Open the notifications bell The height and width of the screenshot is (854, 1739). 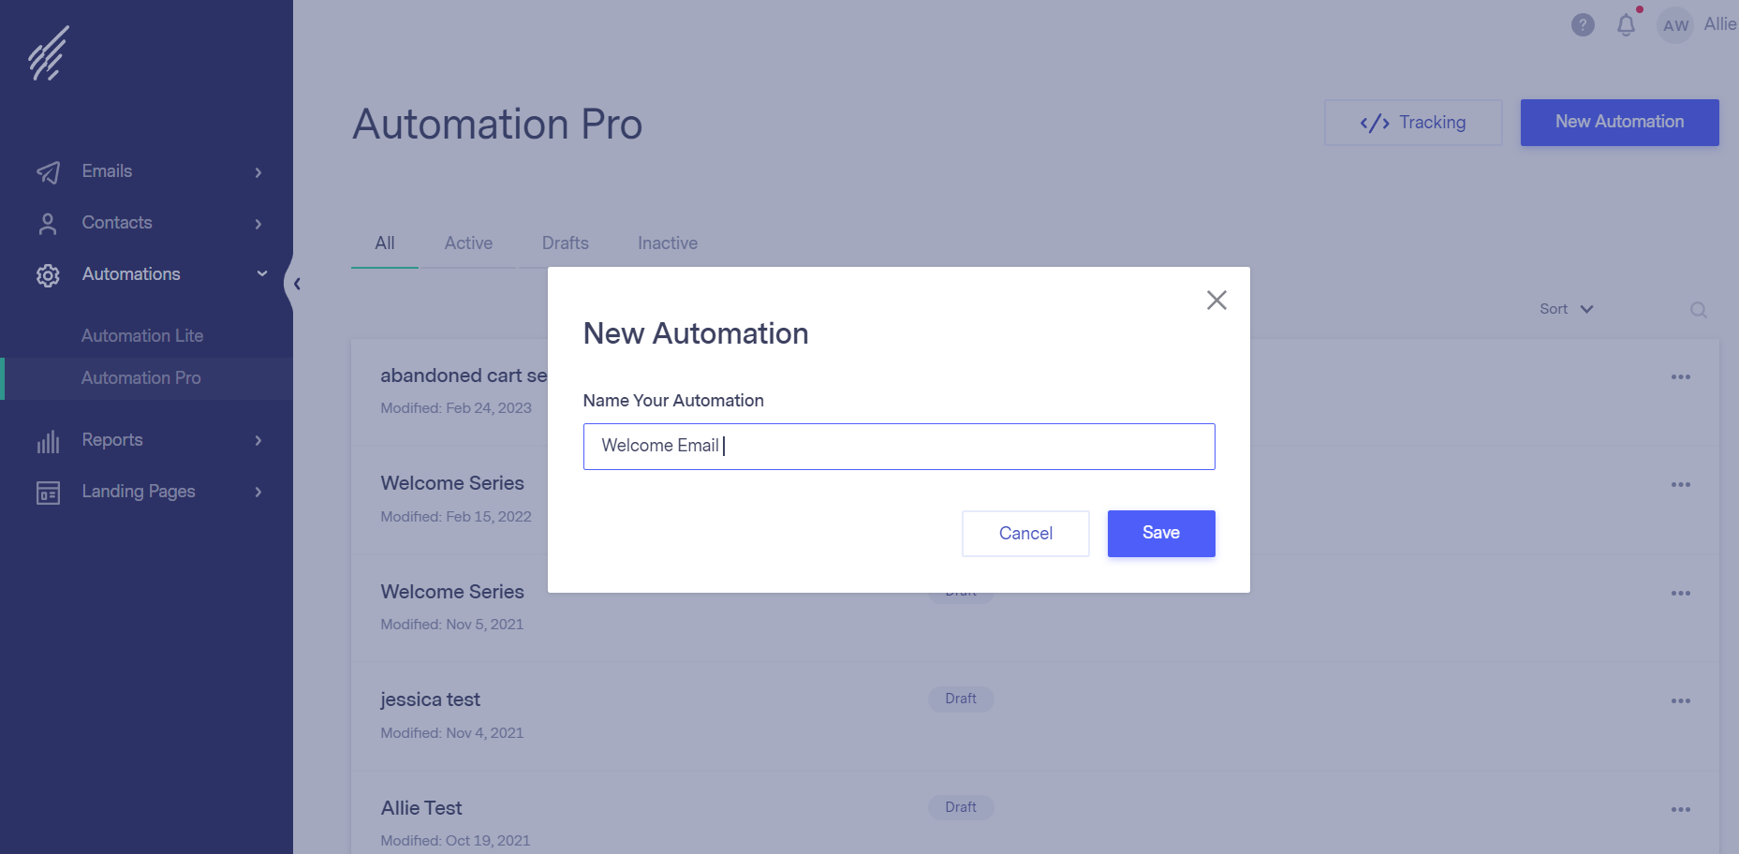1627,25
